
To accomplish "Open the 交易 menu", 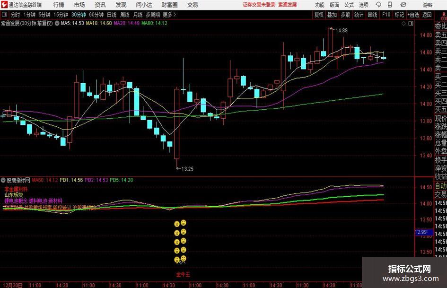I will tap(193, 5).
